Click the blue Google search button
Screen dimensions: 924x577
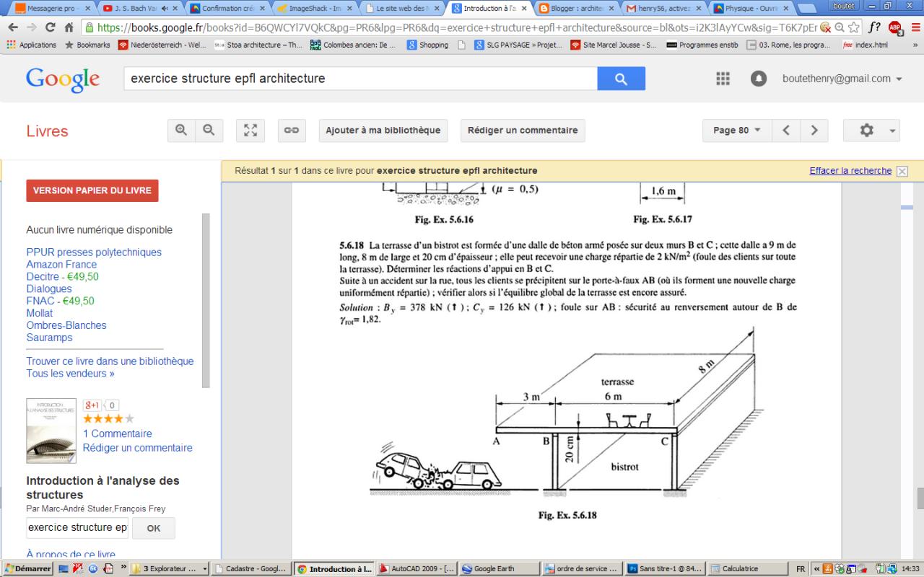click(621, 79)
